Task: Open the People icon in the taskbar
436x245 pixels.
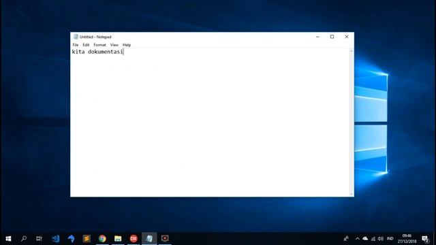Action: point(346,239)
